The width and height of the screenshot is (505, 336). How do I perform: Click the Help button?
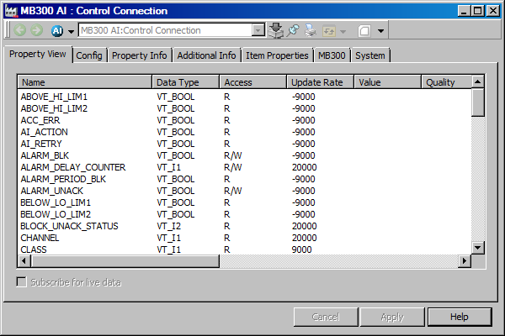pos(460,317)
